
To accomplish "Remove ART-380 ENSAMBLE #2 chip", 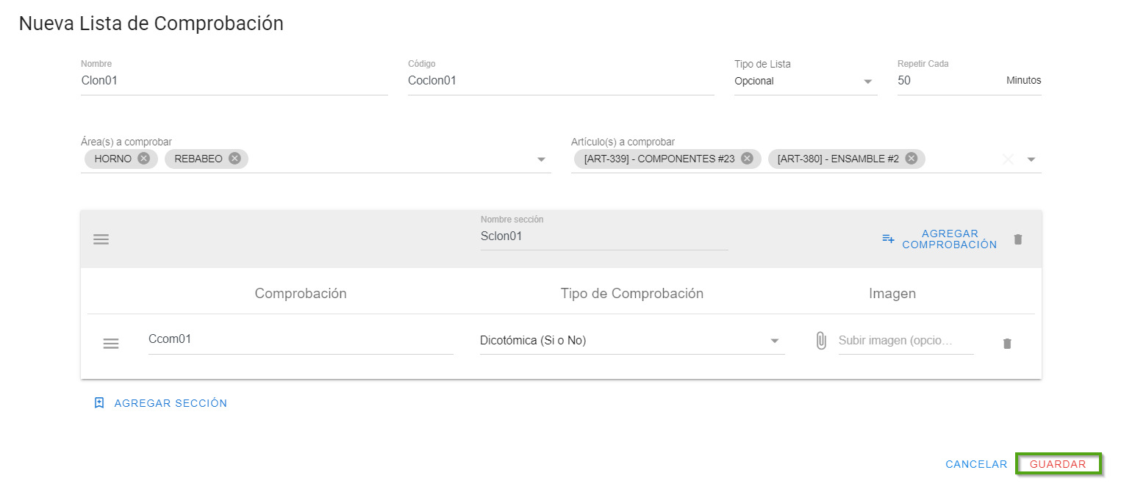I will point(912,159).
